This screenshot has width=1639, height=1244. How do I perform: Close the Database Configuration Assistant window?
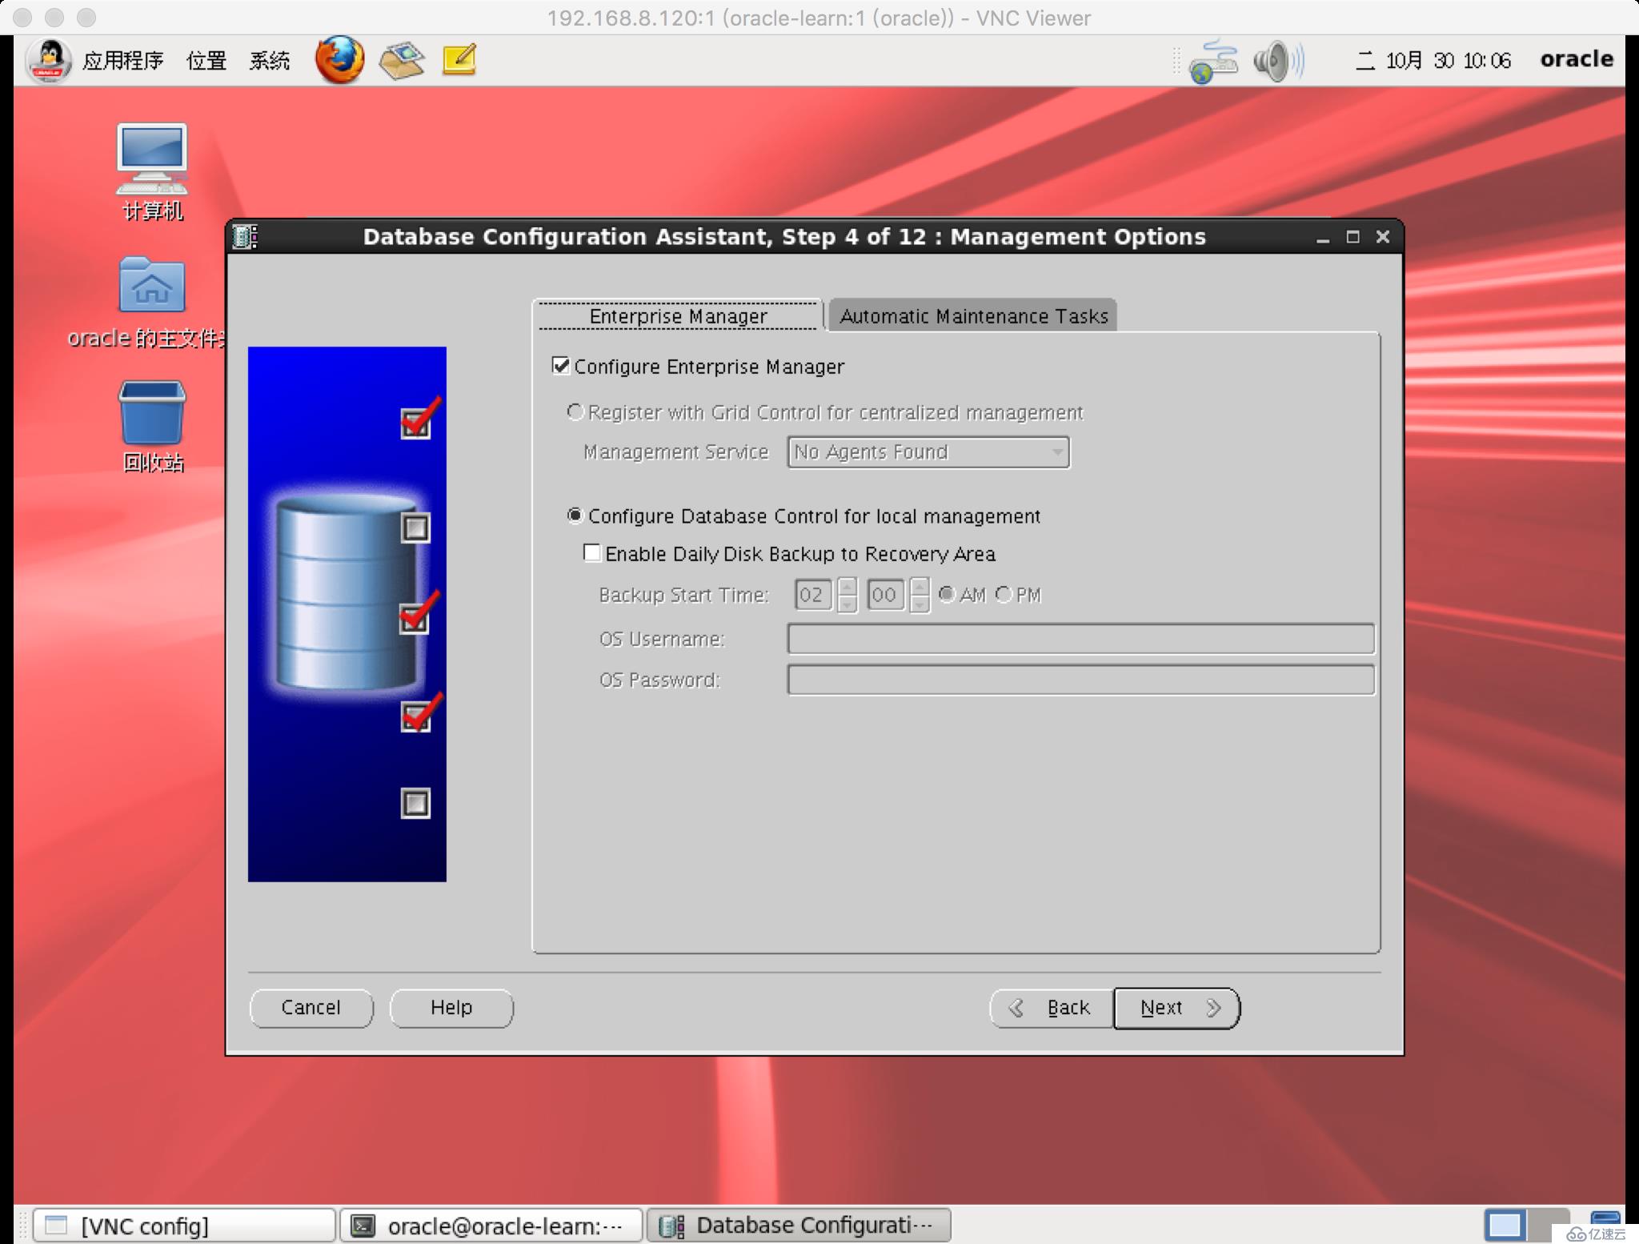coord(1382,237)
